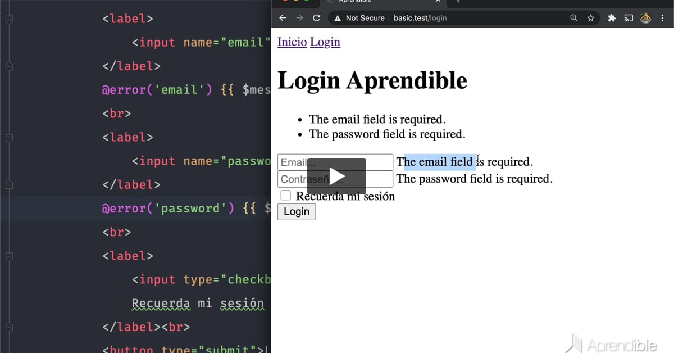Open the Chrome profile avatar

tap(645, 18)
